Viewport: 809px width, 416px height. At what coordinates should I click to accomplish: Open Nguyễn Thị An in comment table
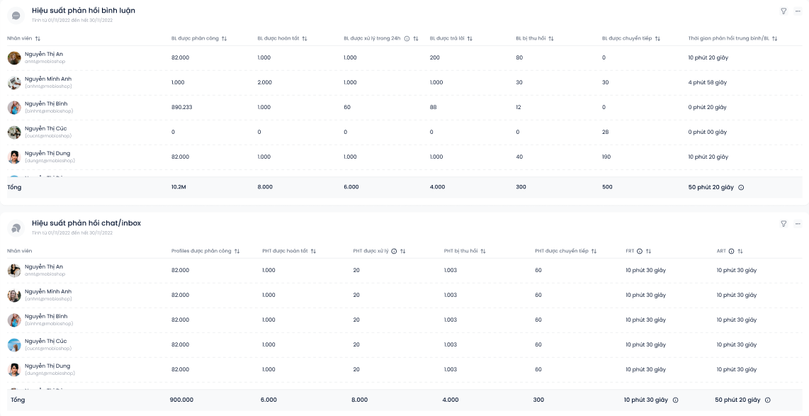click(x=44, y=54)
